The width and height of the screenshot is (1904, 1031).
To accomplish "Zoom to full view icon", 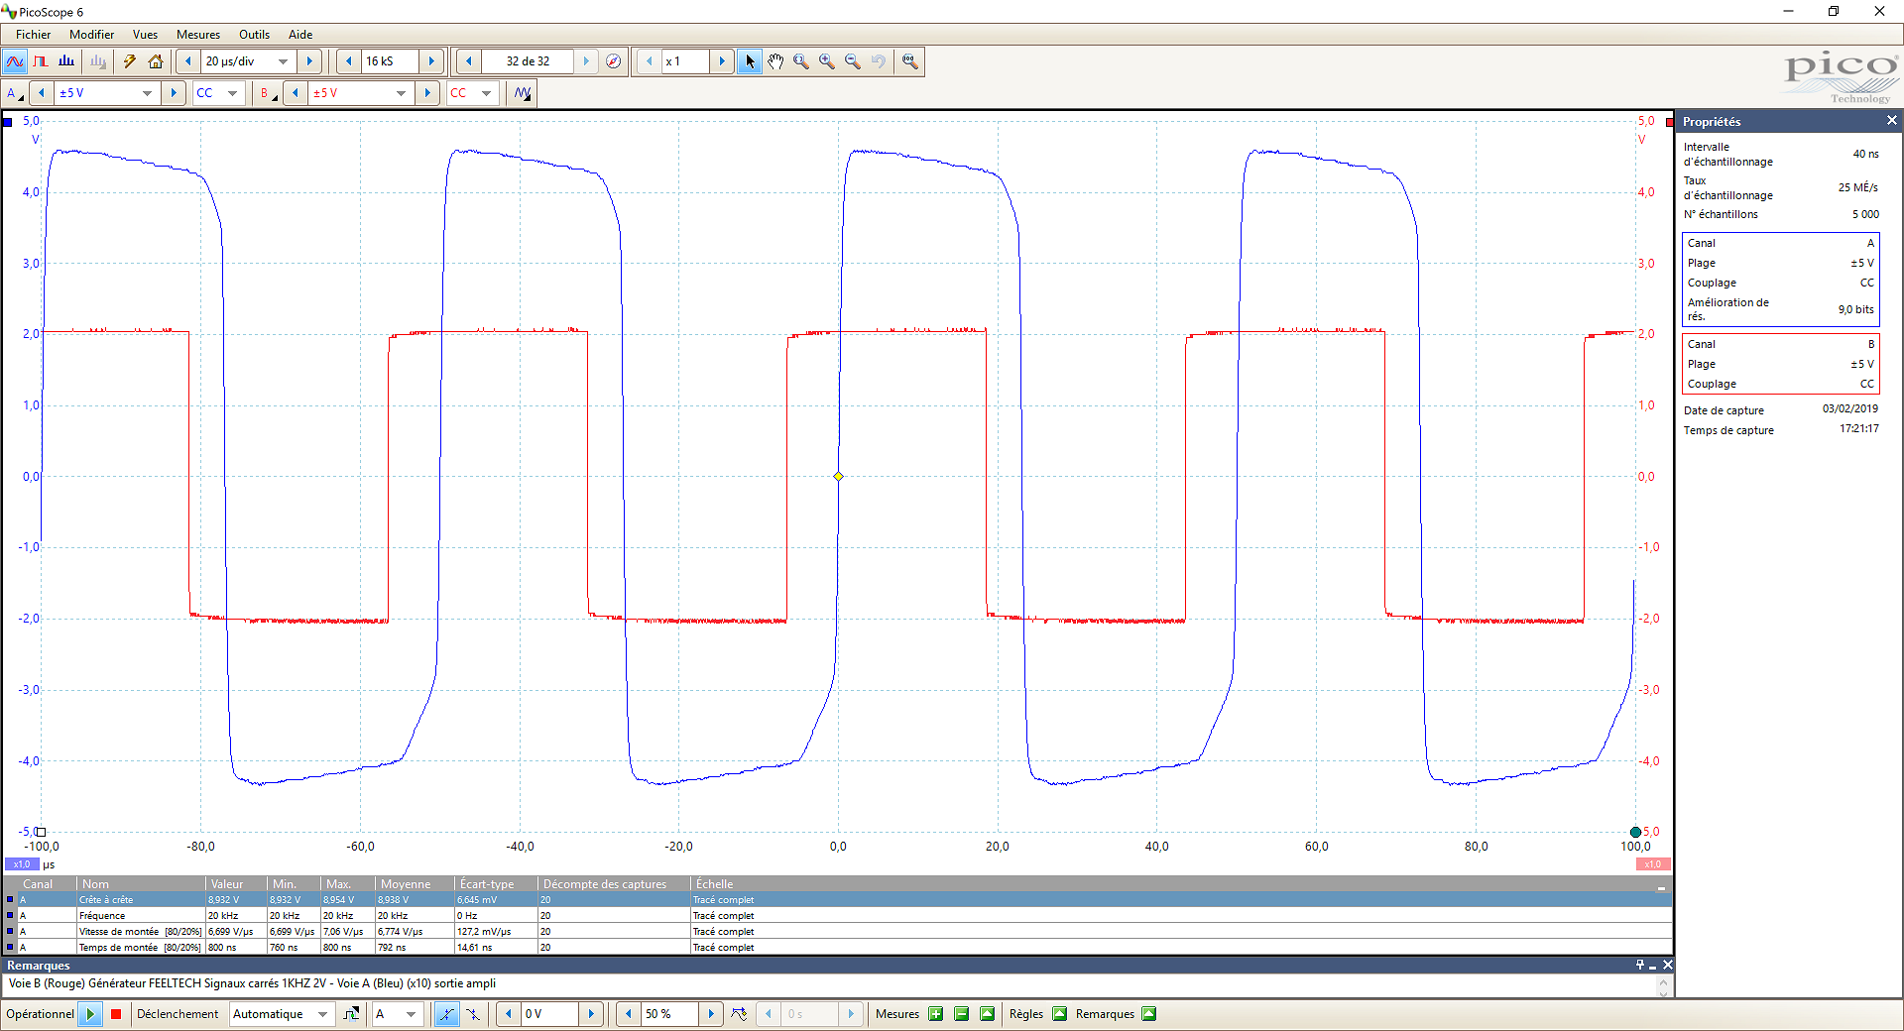I will [910, 61].
